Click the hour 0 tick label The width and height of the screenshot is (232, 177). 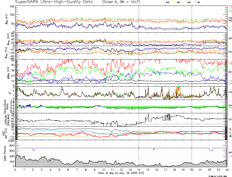pyautogui.click(x=15, y=170)
